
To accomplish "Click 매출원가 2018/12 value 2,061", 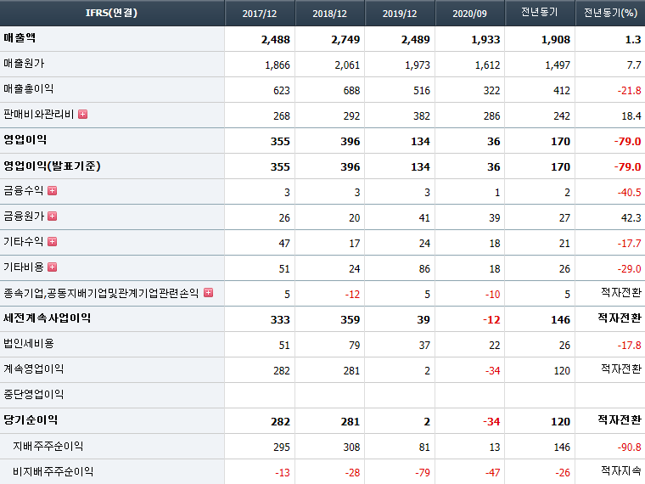I will (x=347, y=65).
